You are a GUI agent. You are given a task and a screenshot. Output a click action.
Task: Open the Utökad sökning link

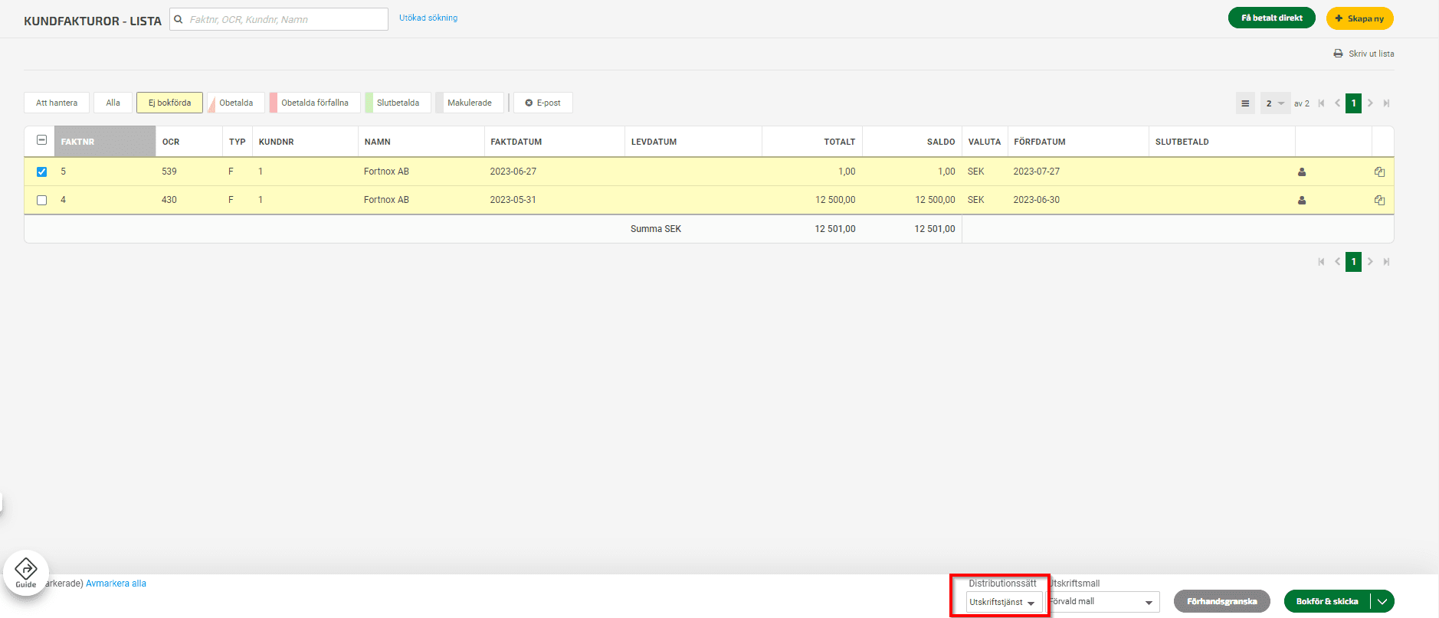428,18
